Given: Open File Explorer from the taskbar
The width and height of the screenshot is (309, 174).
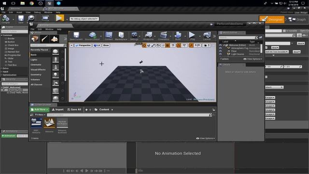Looking at the screenshot, I should tap(23, 3).
